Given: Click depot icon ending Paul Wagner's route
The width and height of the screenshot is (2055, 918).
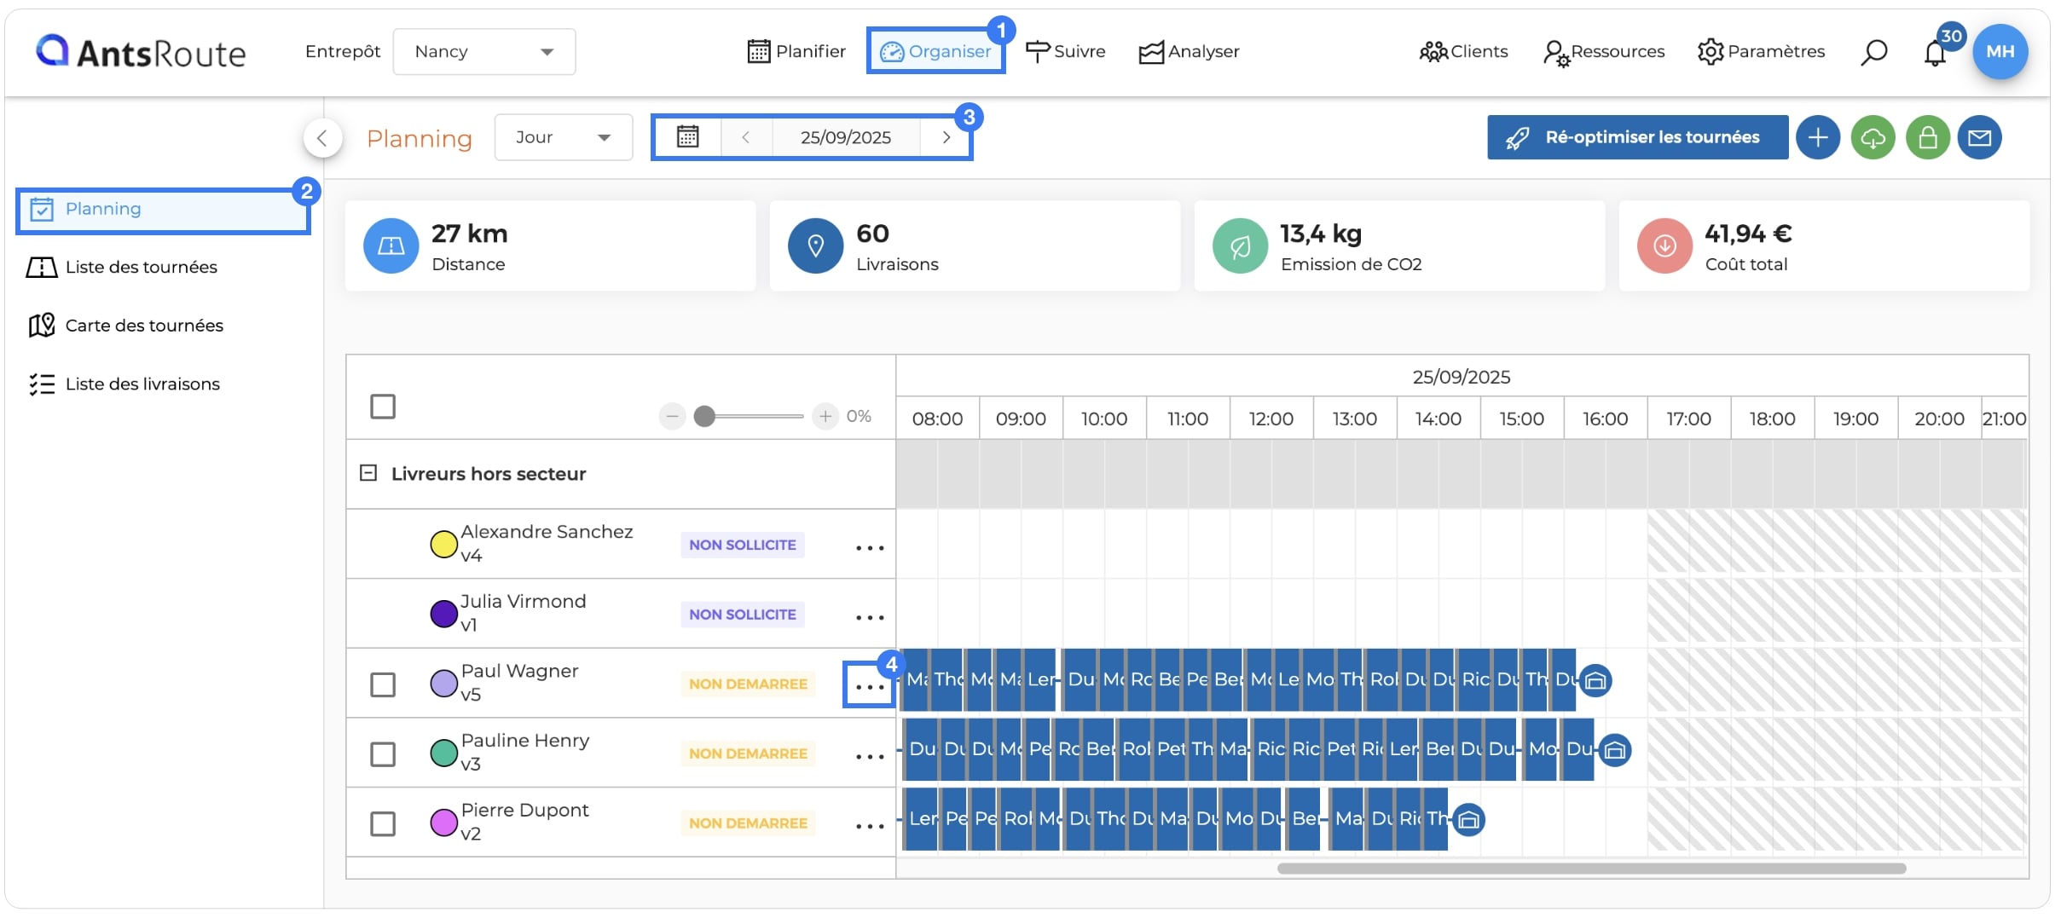Looking at the screenshot, I should point(1595,680).
